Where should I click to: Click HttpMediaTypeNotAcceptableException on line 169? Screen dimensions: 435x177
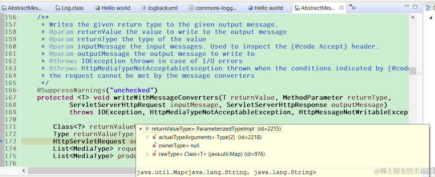pos(221,112)
